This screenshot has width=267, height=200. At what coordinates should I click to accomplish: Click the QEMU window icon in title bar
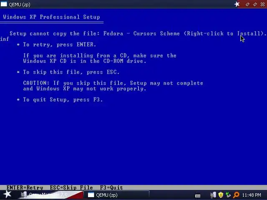pyautogui.click(x=4, y=4)
